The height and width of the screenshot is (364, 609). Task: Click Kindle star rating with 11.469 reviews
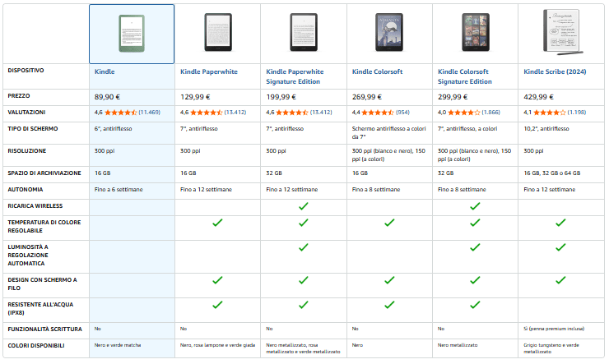121,113
